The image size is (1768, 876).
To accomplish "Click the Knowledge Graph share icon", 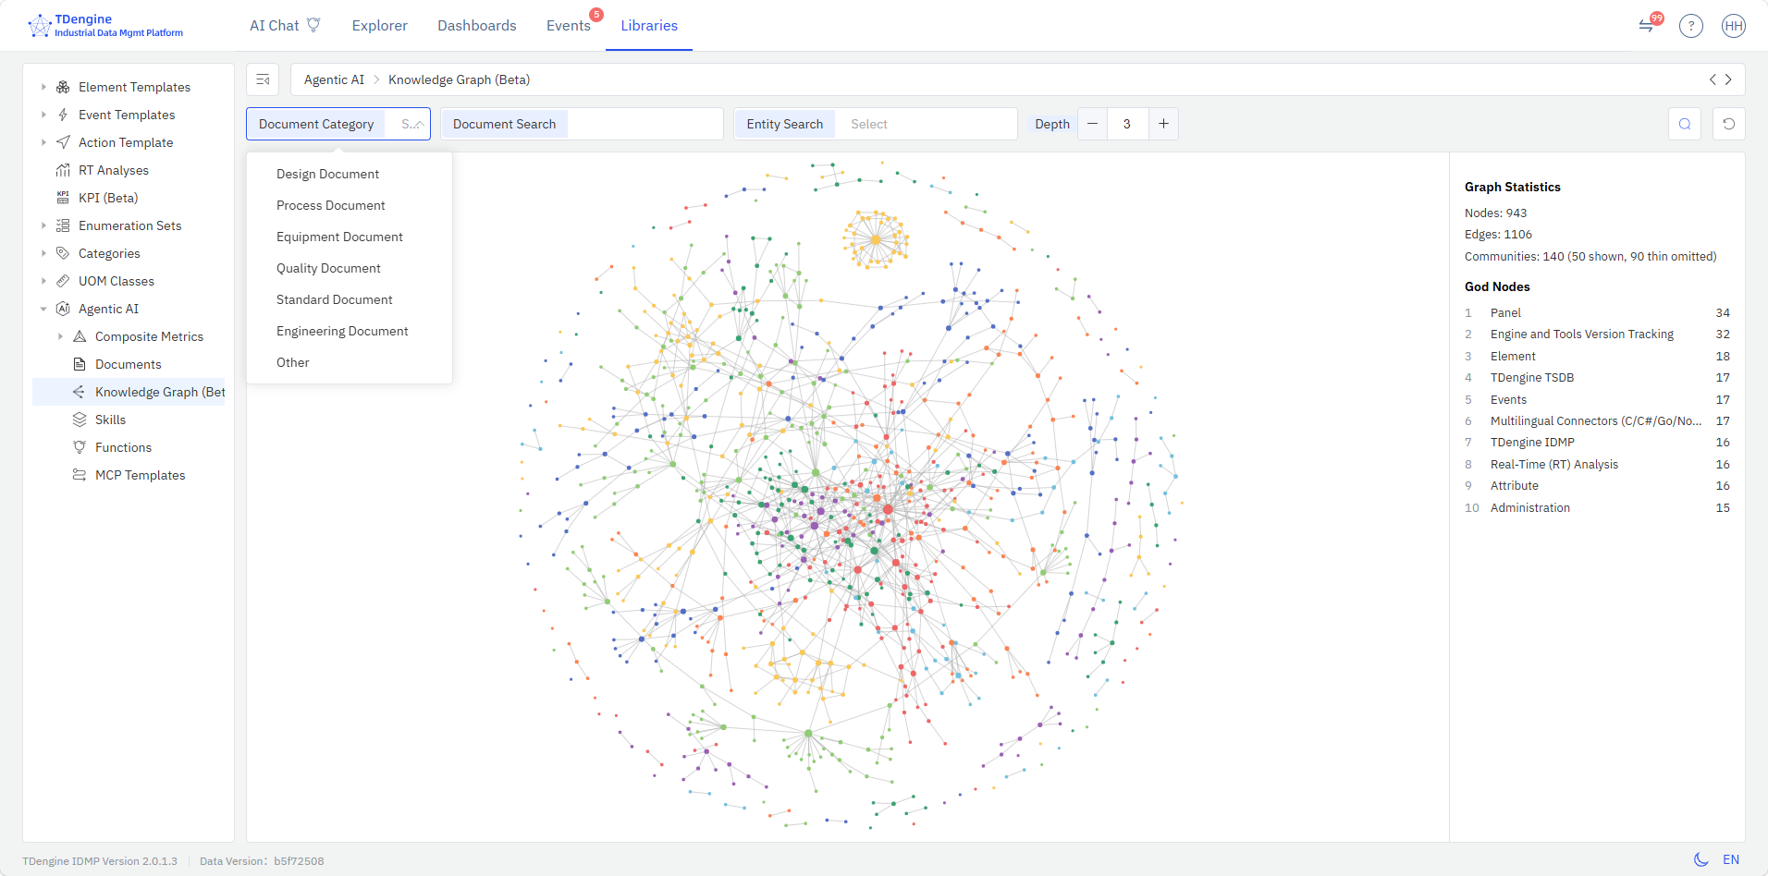I will click(80, 392).
